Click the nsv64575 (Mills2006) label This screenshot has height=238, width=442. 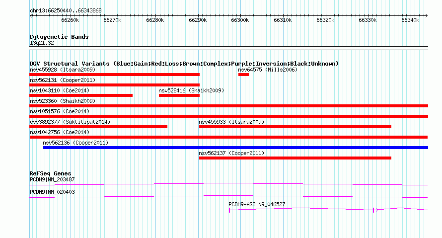click(x=268, y=70)
